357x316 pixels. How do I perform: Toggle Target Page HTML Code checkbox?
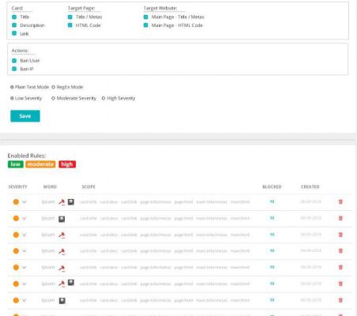(x=70, y=25)
